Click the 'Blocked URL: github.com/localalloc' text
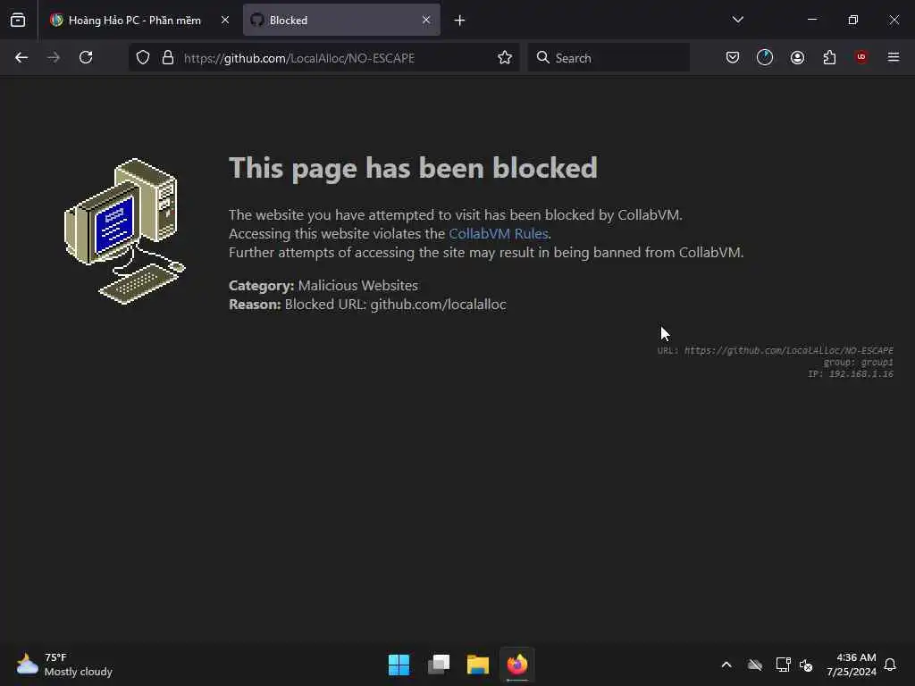This screenshot has height=686, width=915. [x=396, y=305]
